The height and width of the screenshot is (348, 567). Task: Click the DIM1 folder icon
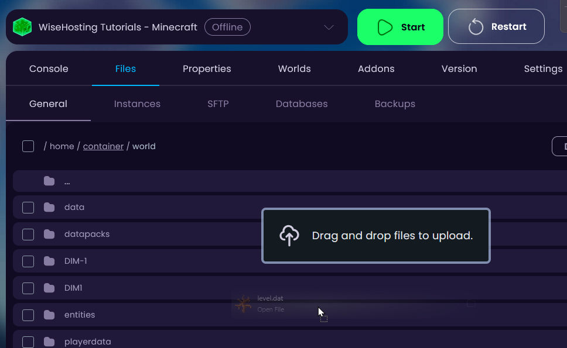(49, 288)
